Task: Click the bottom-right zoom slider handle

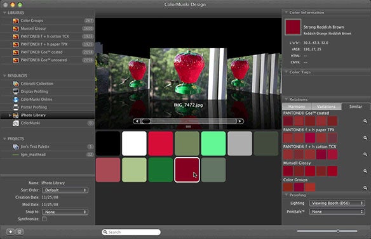Action: (338, 231)
